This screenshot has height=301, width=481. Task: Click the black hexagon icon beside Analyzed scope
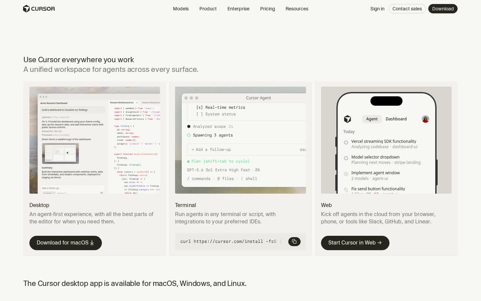tap(189, 126)
